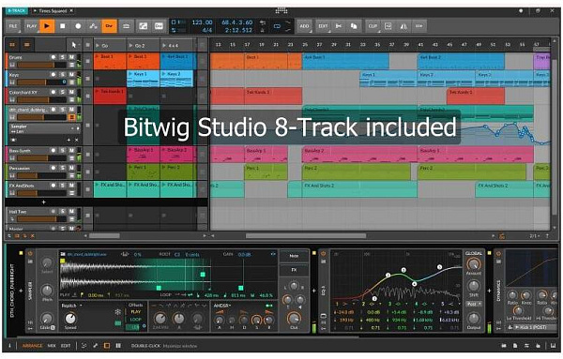Start playback with the orange play button

(x=47, y=26)
